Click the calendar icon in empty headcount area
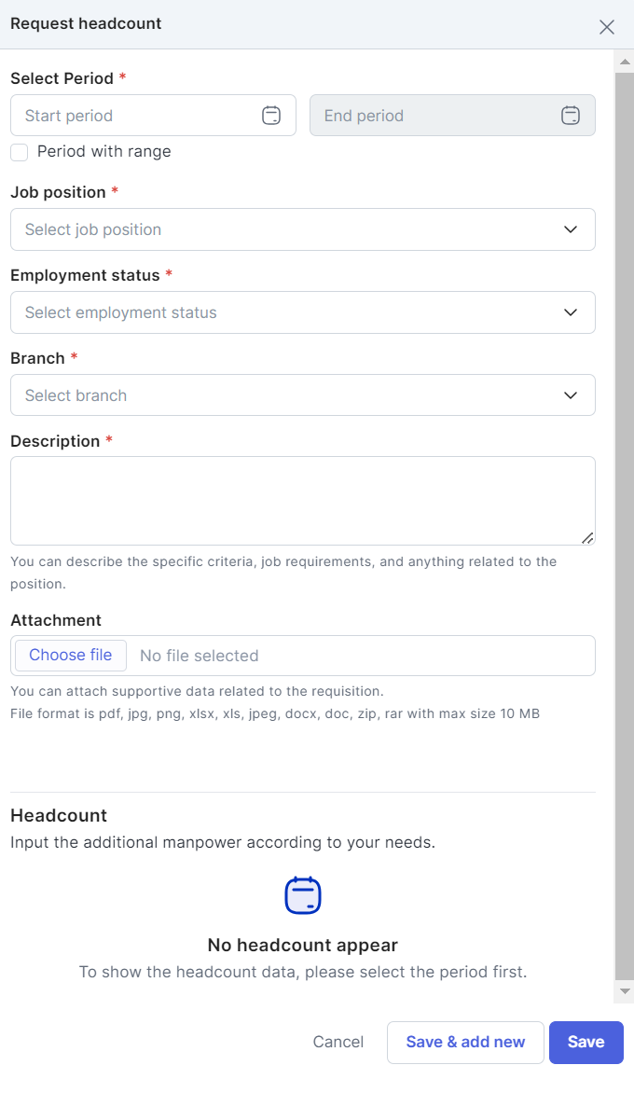 [302, 896]
